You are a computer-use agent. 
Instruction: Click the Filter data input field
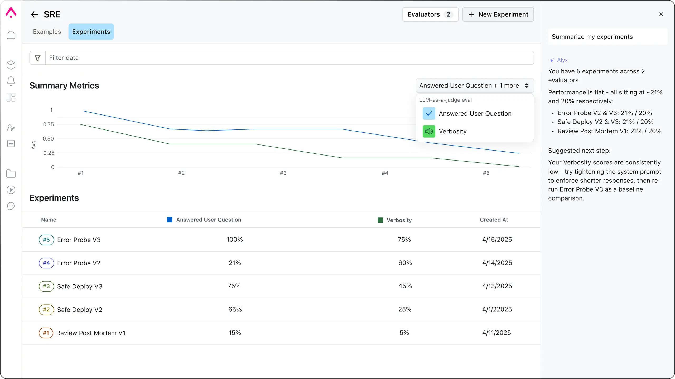coord(290,58)
